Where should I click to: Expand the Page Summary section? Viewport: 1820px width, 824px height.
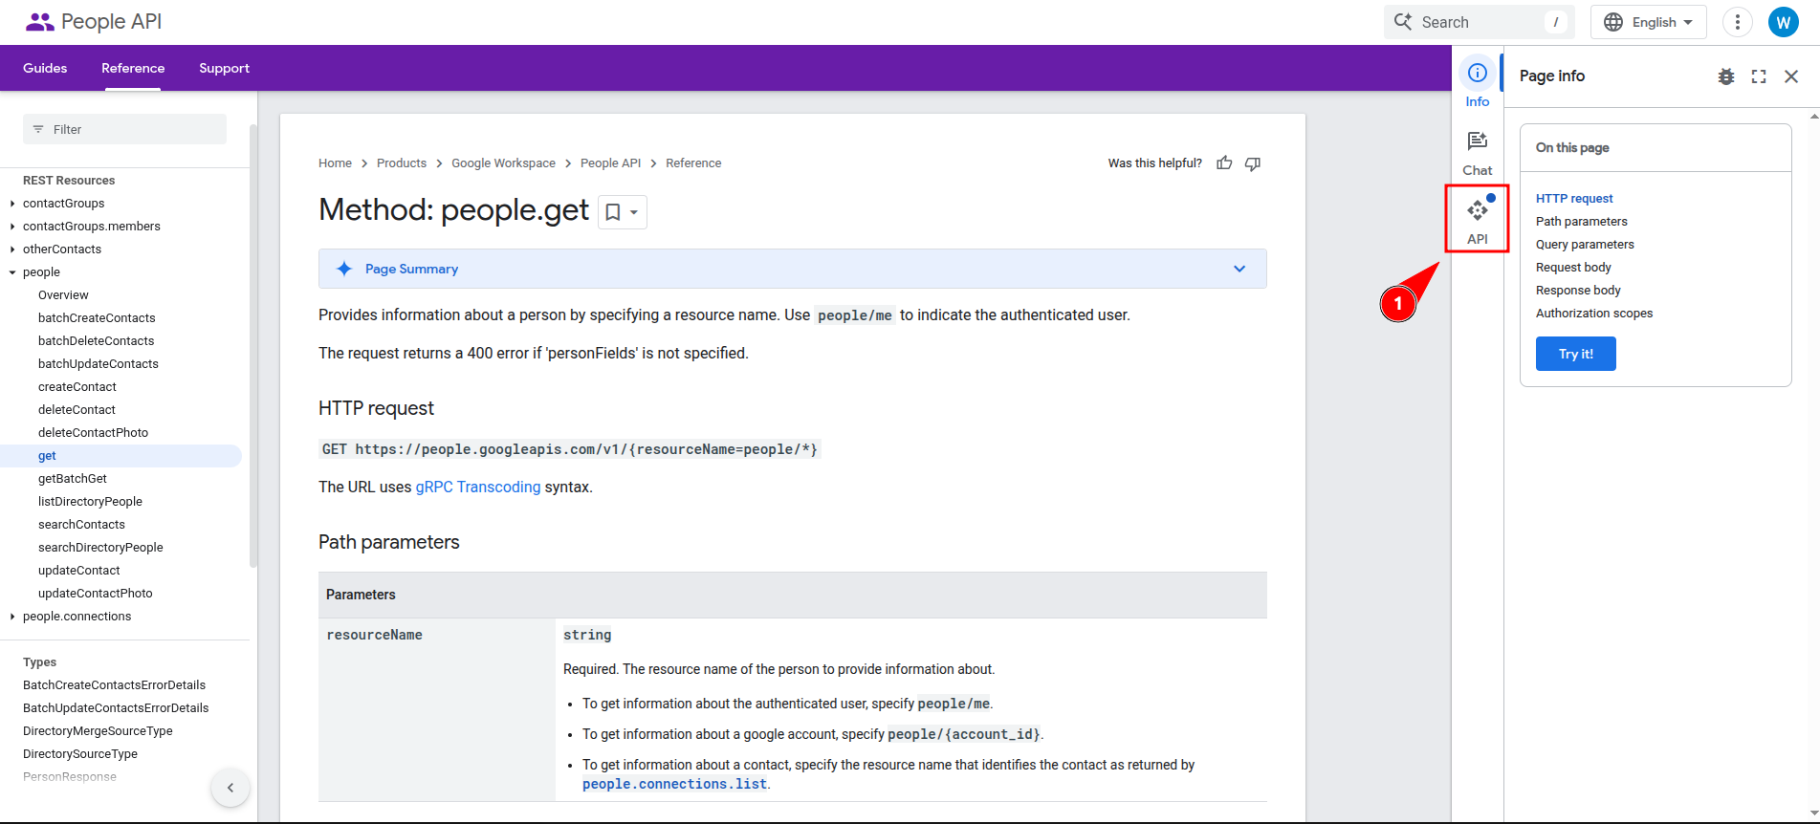(1239, 269)
